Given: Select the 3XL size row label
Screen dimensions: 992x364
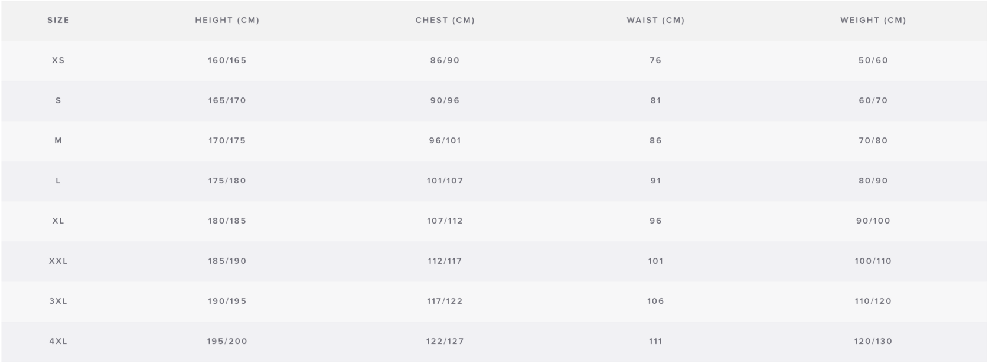Looking at the screenshot, I should click(58, 301).
